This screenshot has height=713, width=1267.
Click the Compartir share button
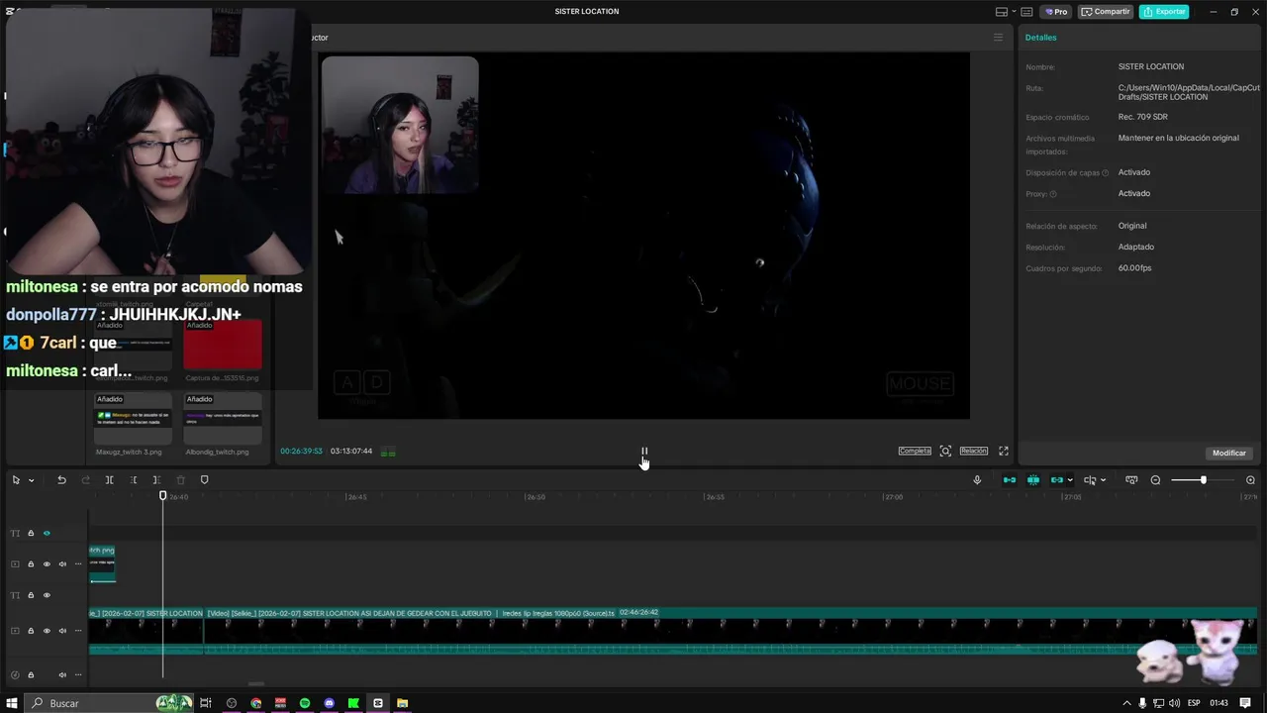(x=1106, y=12)
